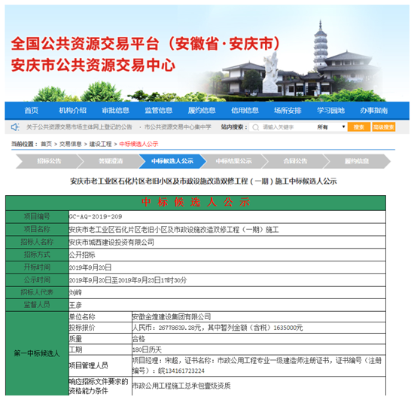The height and width of the screenshot is (400, 414).
Task: Switch to the 答疑澄清 step tab
Action: [111, 161]
